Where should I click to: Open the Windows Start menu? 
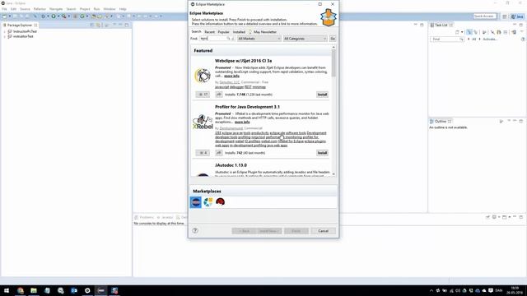pyautogui.click(x=7, y=290)
